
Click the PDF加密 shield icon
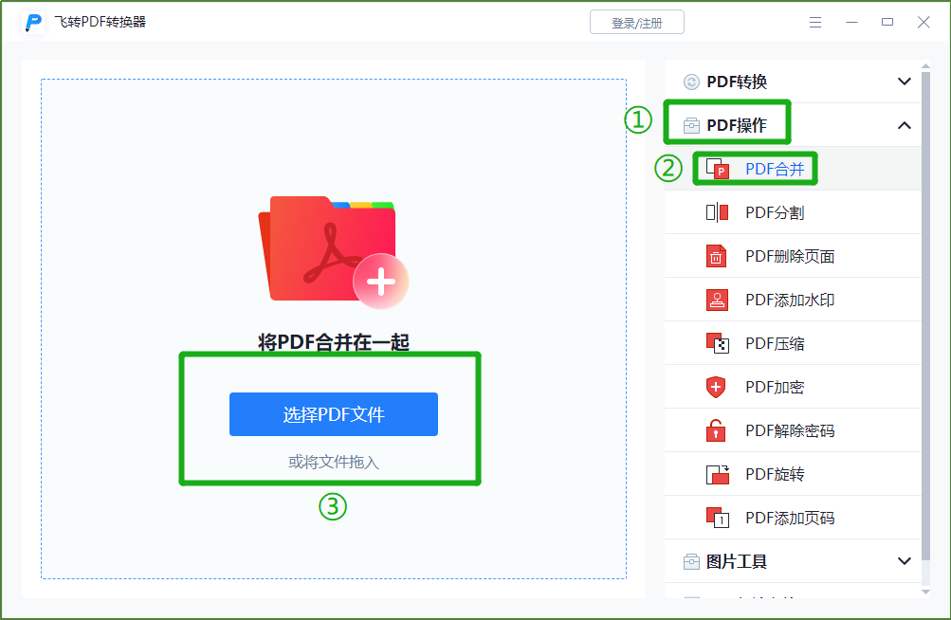(716, 387)
